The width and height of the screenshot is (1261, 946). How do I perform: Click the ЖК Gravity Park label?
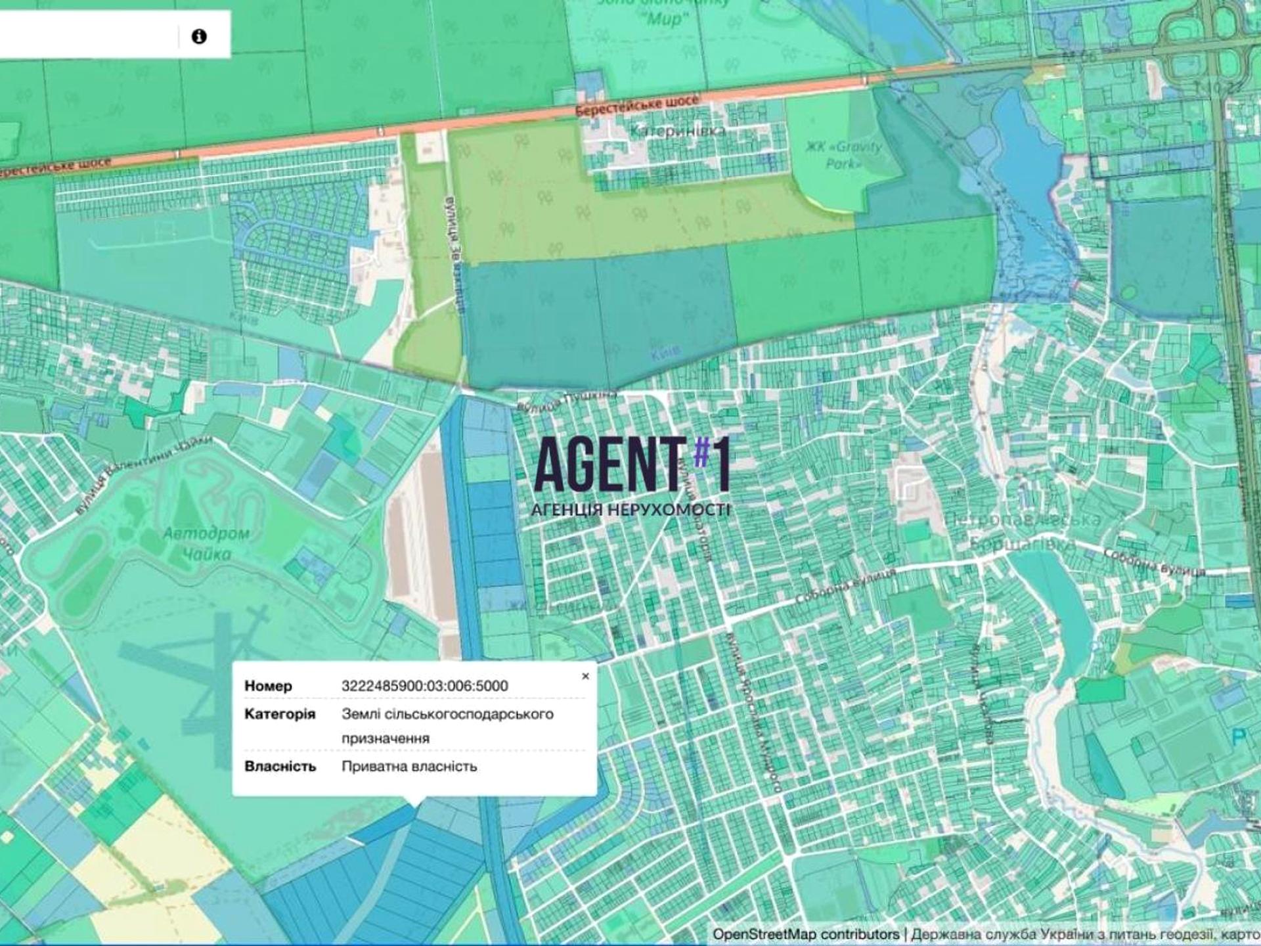click(x=844, y=154)
